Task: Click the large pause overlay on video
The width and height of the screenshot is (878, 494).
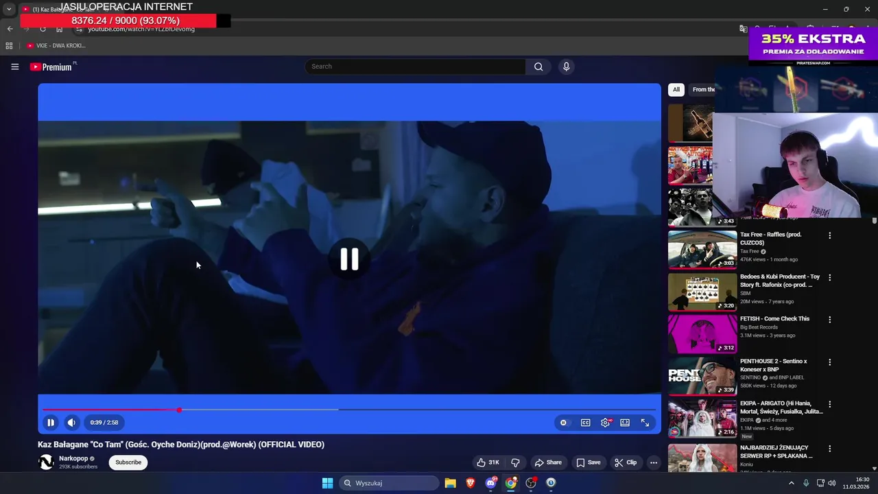Action: click(349, 259)
